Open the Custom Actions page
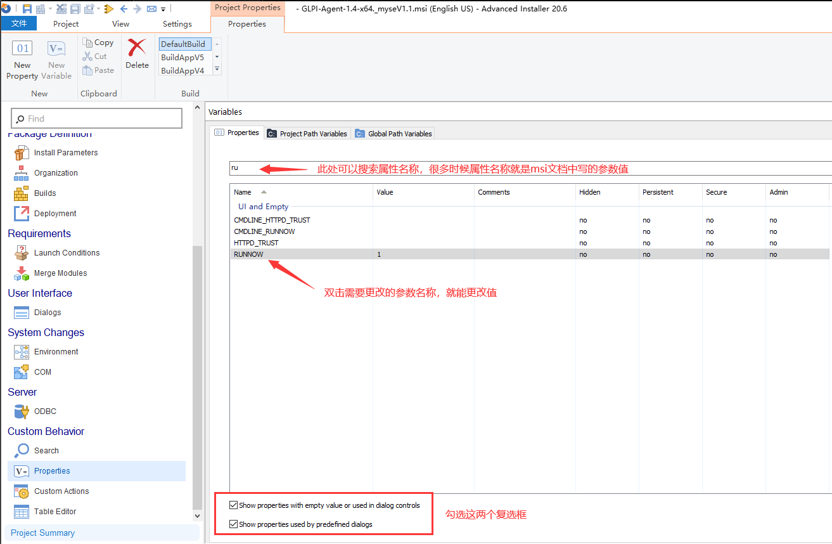 pos(61,491)
